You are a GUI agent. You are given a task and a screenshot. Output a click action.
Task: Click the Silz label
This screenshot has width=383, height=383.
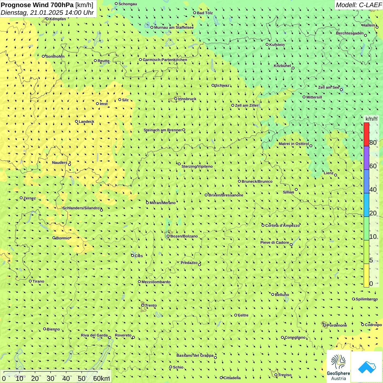(125, 100)
